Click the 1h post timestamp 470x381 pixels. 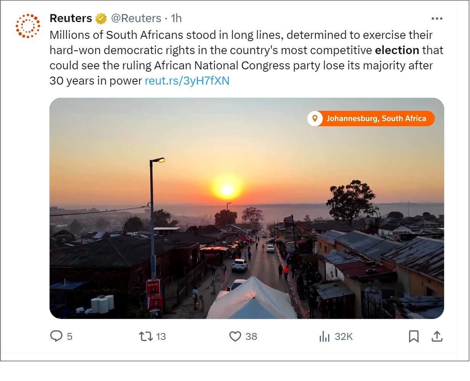coord(176,18)
